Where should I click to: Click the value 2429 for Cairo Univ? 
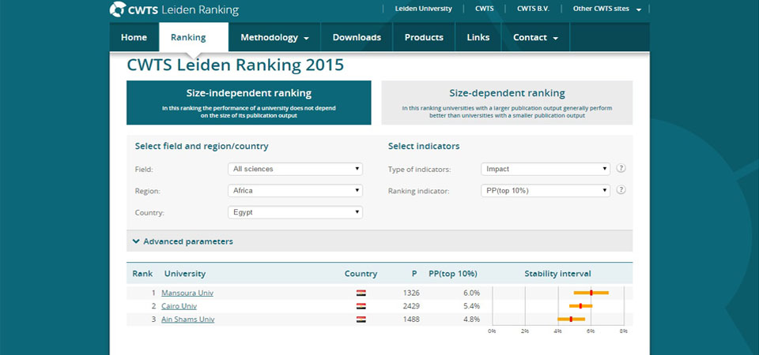(x=411, y=306)
